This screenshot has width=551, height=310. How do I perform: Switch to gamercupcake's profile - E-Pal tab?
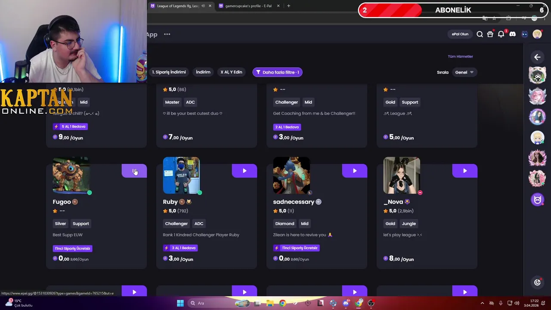248,6
